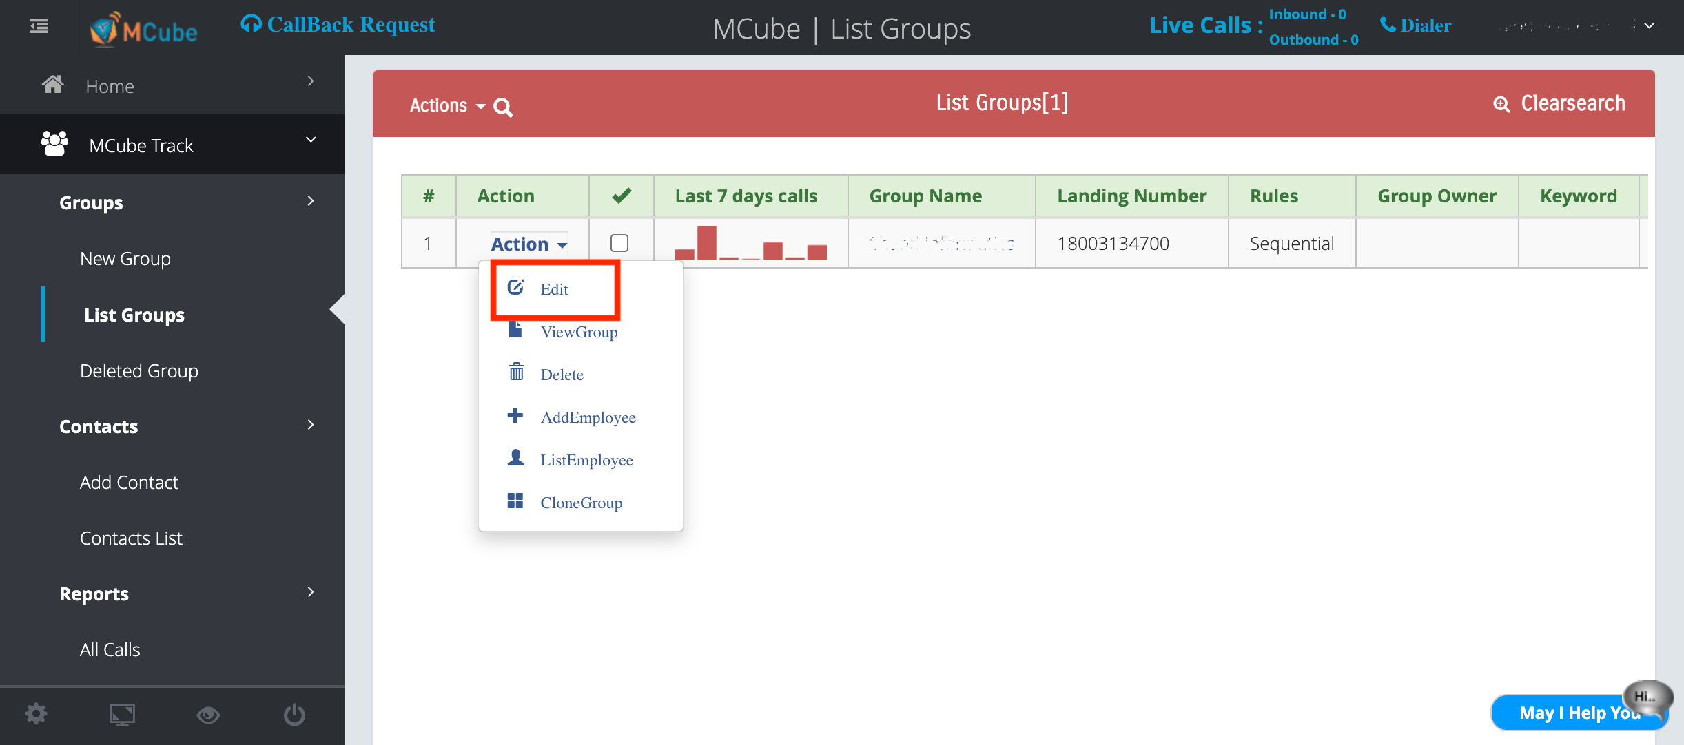
Task: Toggle the May I Help You chat widget
Action: [x=1579, y=713]
